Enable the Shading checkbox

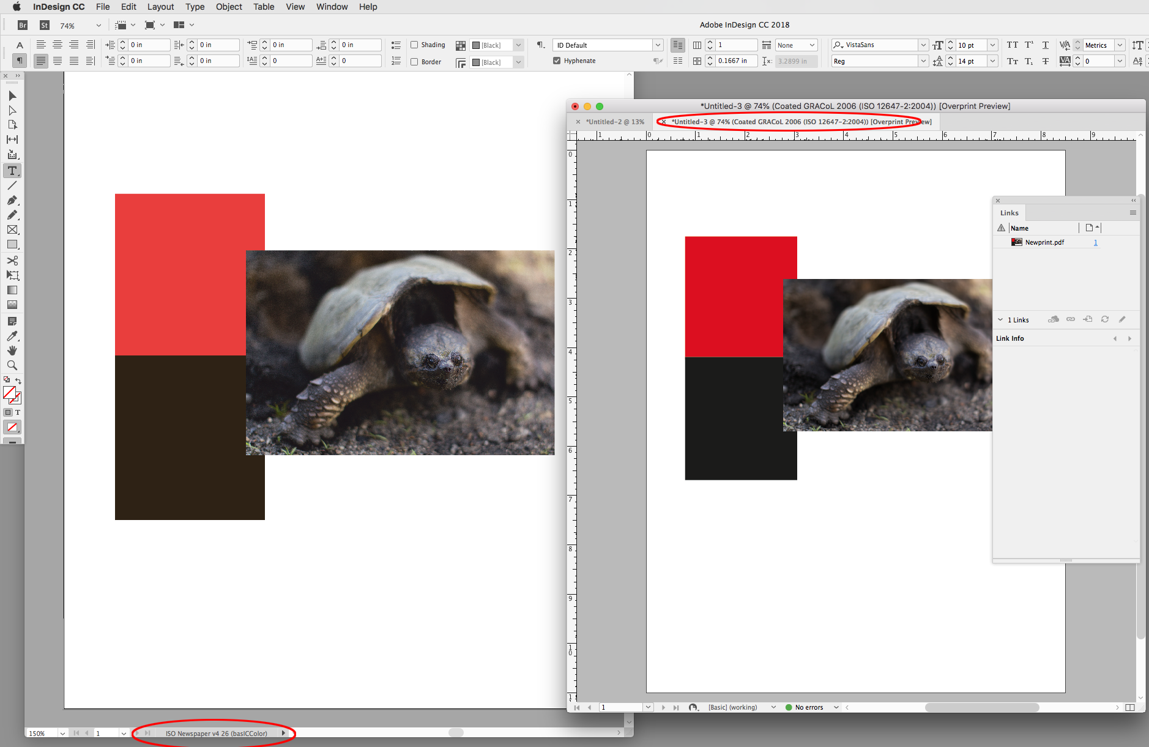pos(414,45)
